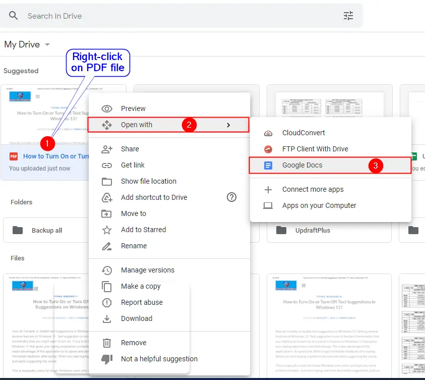Click the red PDF file-type icon

pos(14,156)
